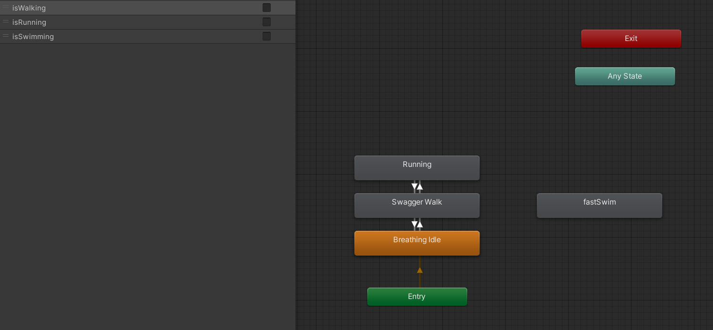Click the isRunning parameter row
Screen dimensions: 713x330
[119, 22]
